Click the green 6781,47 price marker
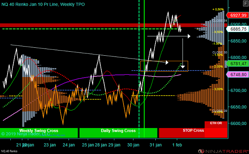This screenshot has width=249, height=154. pyautogui.click(x=237, y=64)
